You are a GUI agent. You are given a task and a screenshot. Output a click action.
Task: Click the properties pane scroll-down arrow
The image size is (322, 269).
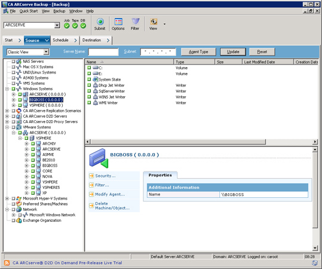(315, 248)
